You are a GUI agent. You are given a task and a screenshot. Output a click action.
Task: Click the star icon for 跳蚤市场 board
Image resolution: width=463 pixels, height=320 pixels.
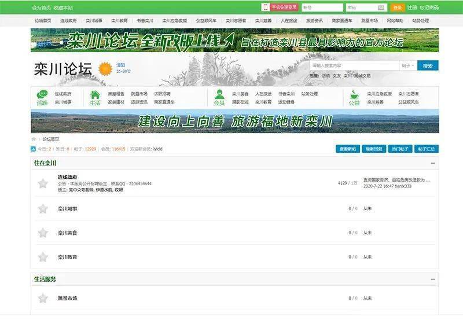[43, 299]
